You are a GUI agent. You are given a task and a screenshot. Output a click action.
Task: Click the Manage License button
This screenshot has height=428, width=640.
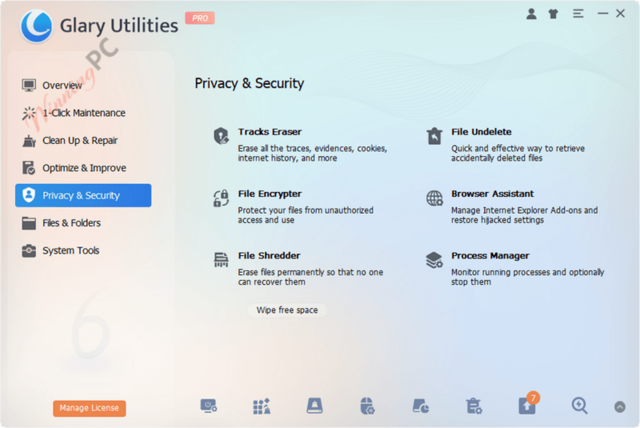[x=89, y=408]
